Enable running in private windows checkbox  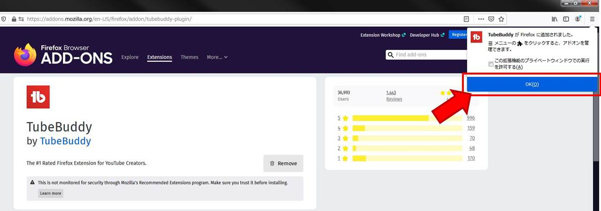tap(491, 64)
